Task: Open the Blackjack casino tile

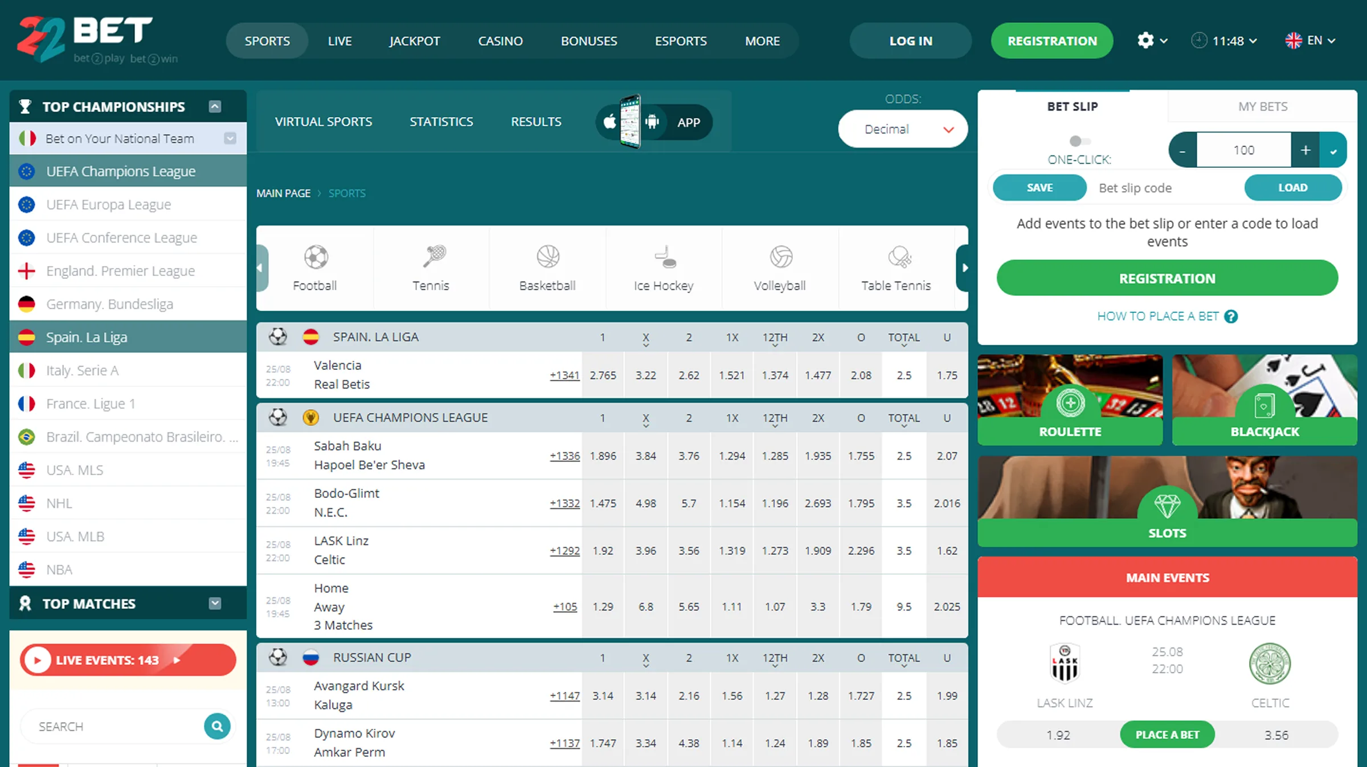Action: (x=1264, y=400)
